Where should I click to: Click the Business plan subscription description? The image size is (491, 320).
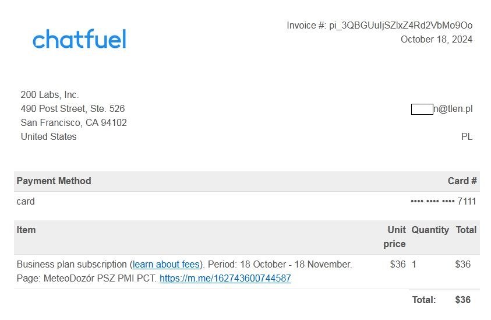185,271
